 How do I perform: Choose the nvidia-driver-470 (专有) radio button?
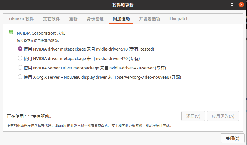pyautogui.click(x=20, y=58)
